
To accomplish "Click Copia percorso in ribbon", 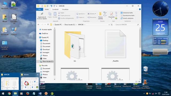I will [64, 15].
